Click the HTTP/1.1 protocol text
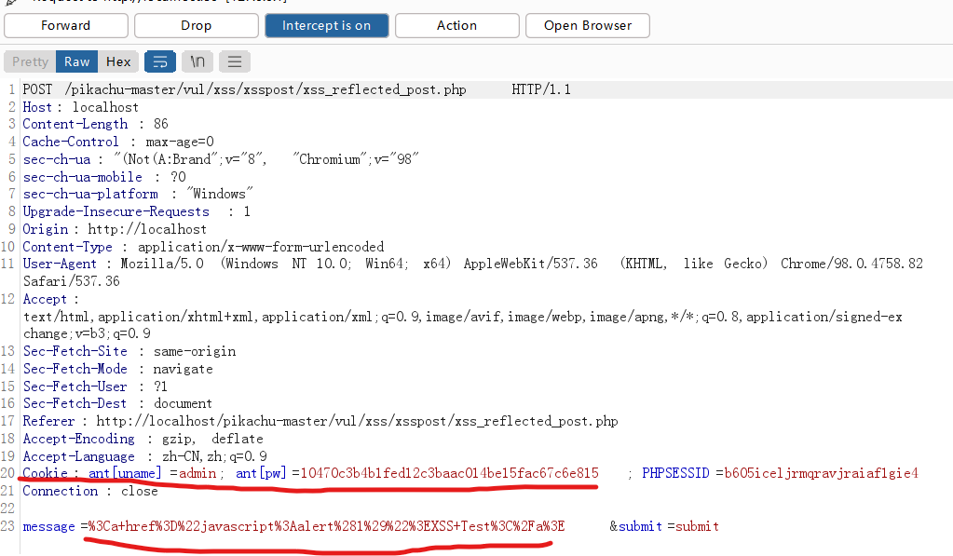This screenshot has width=953, height=556. click(x=541, y=90)
